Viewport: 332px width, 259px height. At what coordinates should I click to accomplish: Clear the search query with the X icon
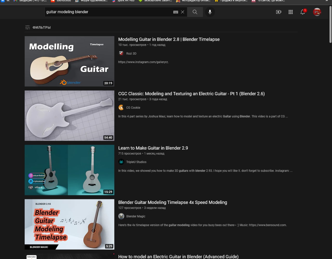pos(183,12)
